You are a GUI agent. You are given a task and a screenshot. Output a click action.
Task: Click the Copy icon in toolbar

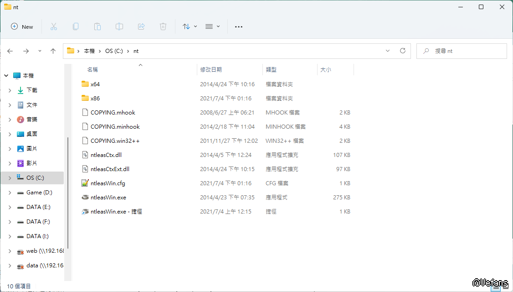tap(76, 26)
